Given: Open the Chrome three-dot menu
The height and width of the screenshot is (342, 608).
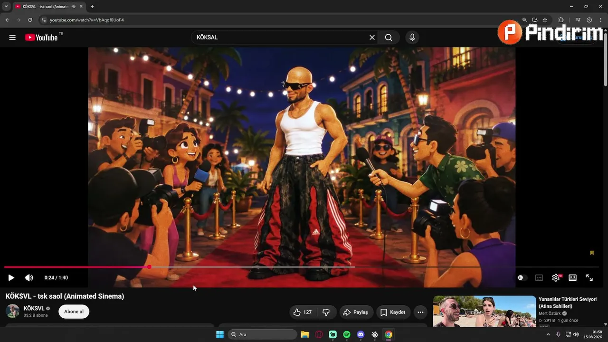Looking at the screenshot, I should [600, 20].
